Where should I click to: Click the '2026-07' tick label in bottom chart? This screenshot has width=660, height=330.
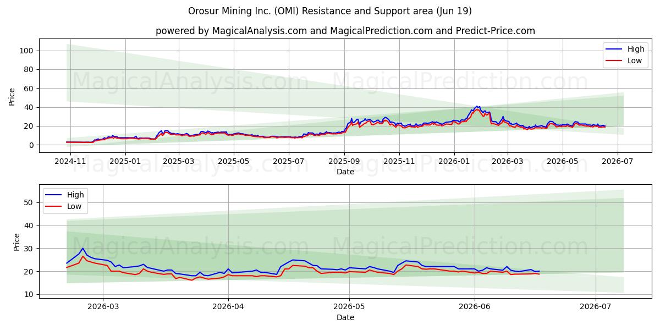pyautogui.click(x=596, y=307)
